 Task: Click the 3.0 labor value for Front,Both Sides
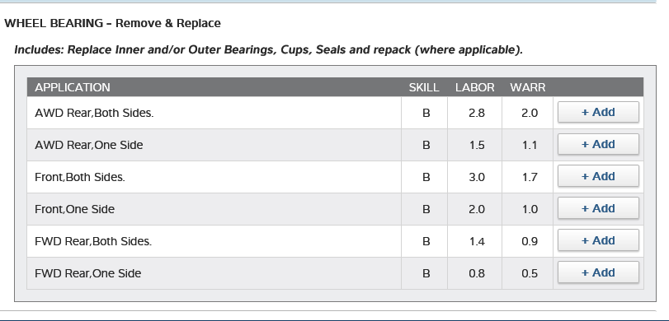(x=477, y=177)
